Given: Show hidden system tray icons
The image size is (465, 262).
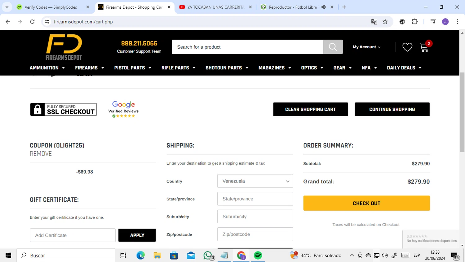Looking at the screenshot, I should 352,256.
